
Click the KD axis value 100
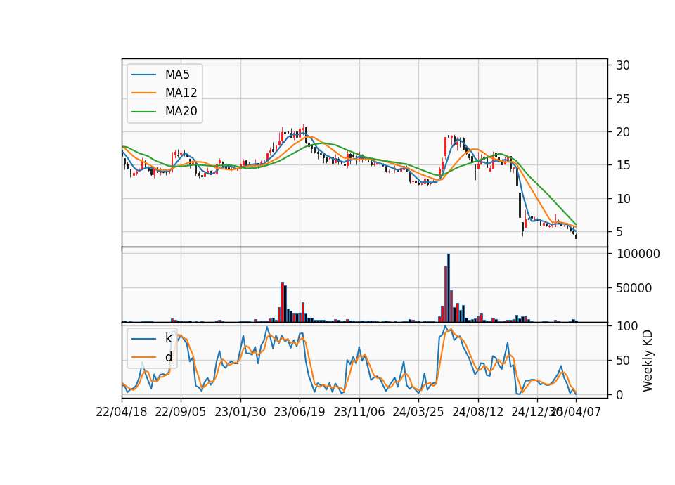pos(626,326)
